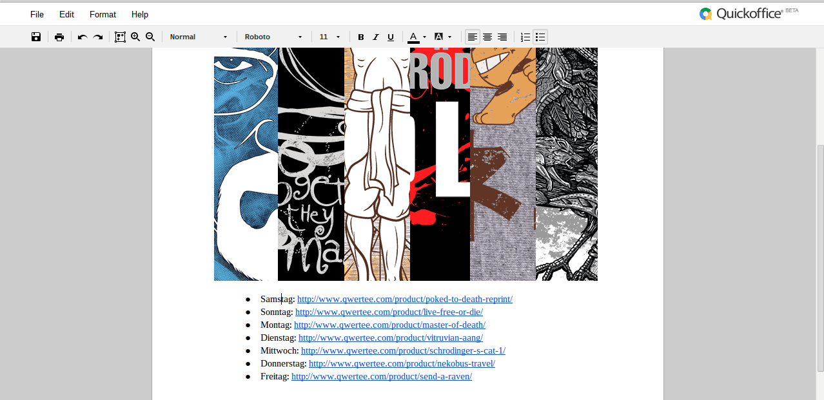Open the Format menu
The image size is (824, 400).
pyautogui.click(x=103, y=14)
